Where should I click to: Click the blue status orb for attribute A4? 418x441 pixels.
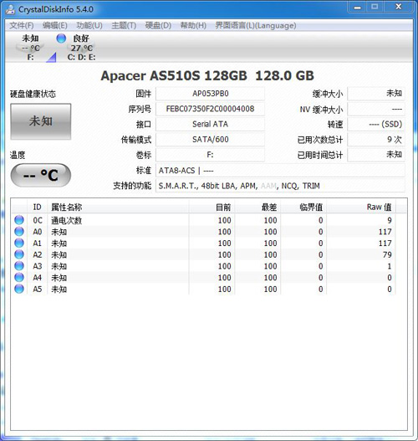click(x=19, y=277)
